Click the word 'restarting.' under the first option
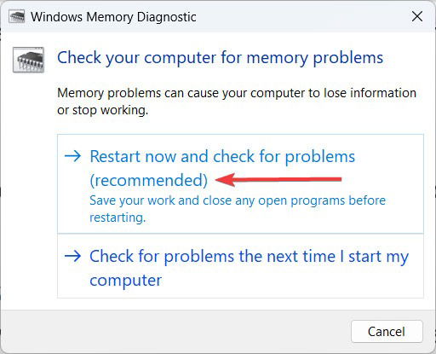Viewport: 436px width, 354px height. 118,218
